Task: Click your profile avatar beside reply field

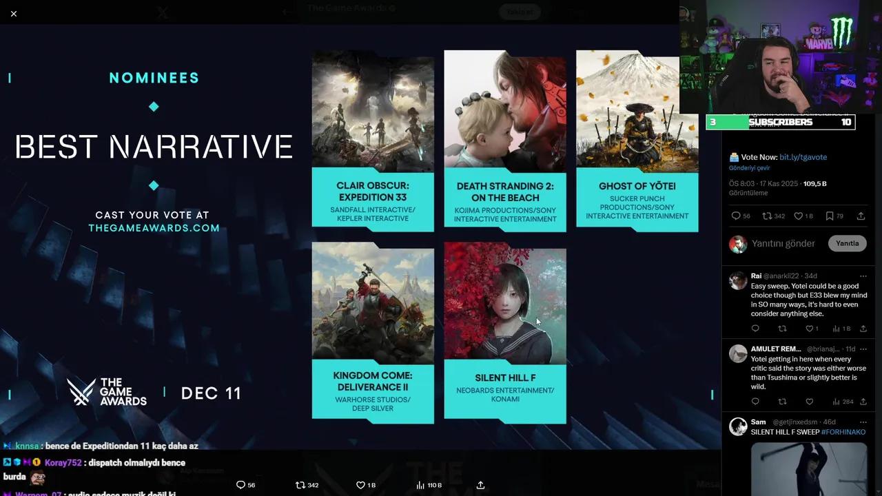Action: pos(738,244)
